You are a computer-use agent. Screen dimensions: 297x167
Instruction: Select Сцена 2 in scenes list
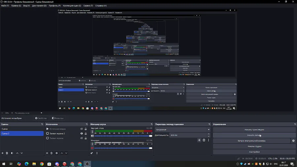(22, 133)
